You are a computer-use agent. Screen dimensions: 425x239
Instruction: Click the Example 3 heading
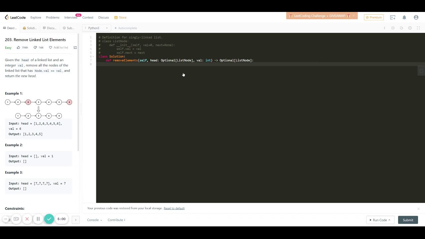click(x=14, y=173)
